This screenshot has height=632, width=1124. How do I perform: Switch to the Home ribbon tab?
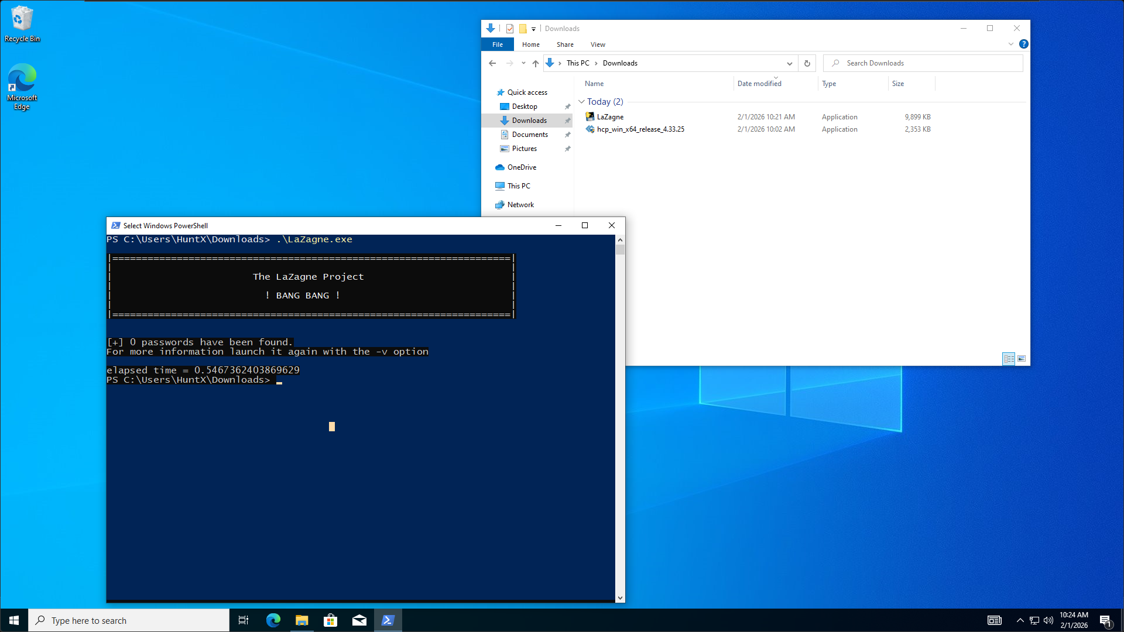coord(531,44)
